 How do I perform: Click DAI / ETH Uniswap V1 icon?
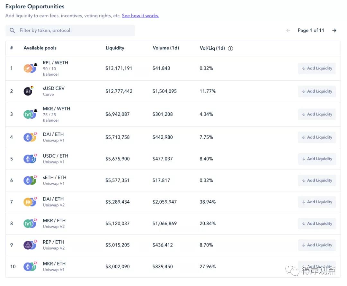click(30, 137)
